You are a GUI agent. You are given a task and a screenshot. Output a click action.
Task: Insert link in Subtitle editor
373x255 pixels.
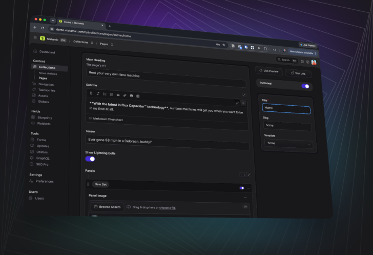(125, 95)
